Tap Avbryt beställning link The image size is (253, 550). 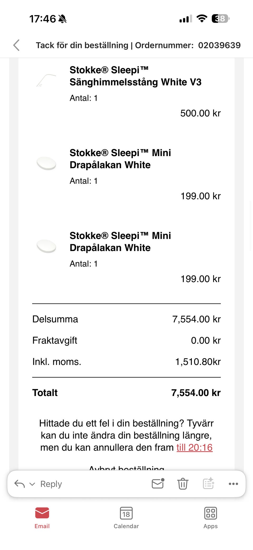(126, 468)
